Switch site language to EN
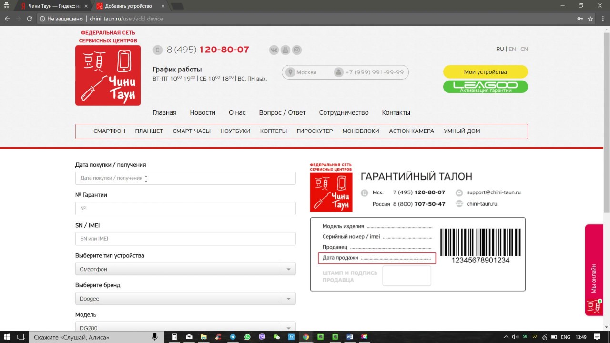This screenshot has height=343, width=610. 512,49
